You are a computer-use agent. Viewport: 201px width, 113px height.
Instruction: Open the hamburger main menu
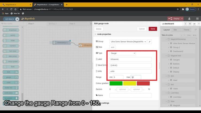pos(197,18)
